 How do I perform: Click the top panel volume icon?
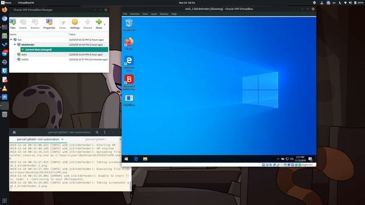point(350,3)
